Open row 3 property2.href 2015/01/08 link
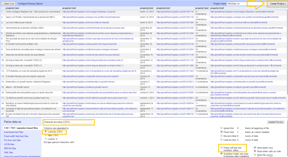This screenshot has width=288, height=157. coord(175,22)
